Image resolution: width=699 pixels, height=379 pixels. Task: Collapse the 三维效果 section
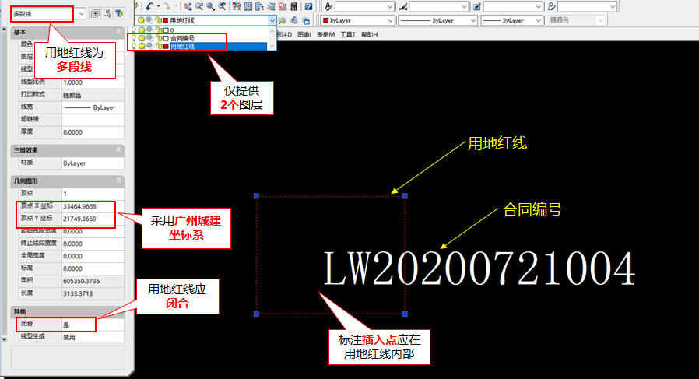(x=119, y=149)
